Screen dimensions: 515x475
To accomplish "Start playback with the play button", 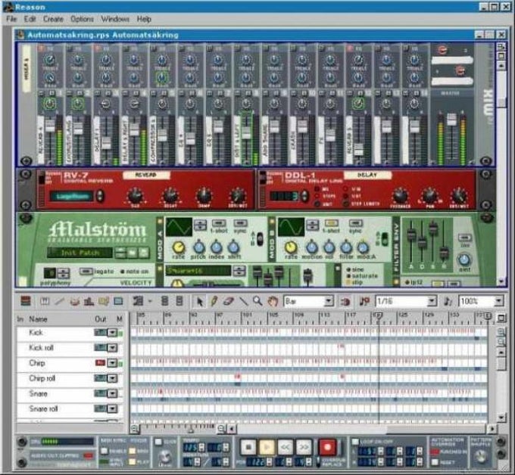I will [x=267, y=447].
